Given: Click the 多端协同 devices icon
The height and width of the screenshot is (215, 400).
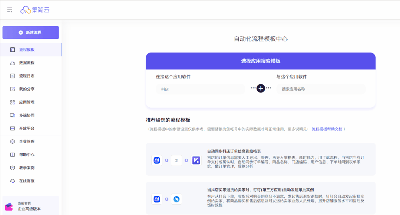Looking at the screenshot, I should [x=13, y=115].
